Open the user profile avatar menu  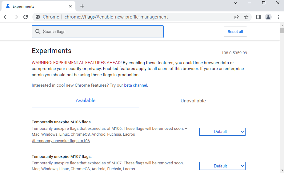tap(268, 17)
